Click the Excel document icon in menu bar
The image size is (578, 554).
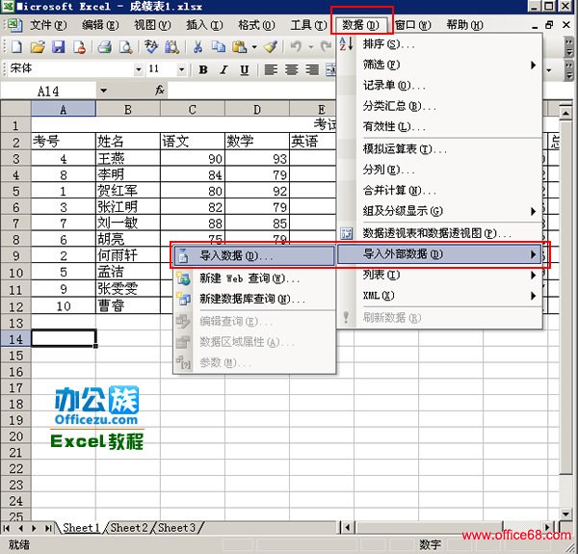[x=14, y=25]
